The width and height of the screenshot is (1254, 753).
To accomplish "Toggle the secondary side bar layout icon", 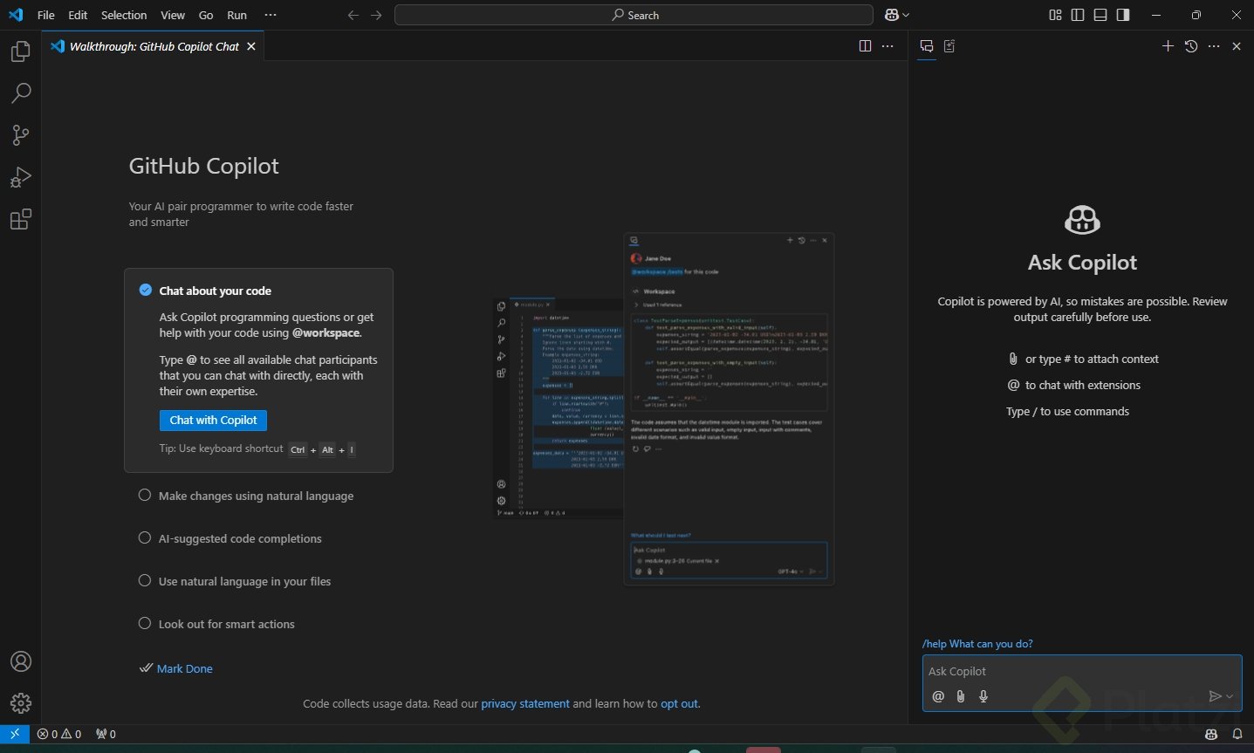I will [x=1123, y=15].
